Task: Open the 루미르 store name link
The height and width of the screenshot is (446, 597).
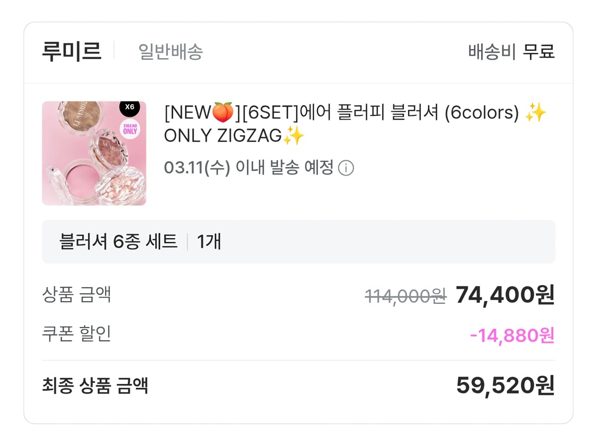Action: tap(72, 51)
